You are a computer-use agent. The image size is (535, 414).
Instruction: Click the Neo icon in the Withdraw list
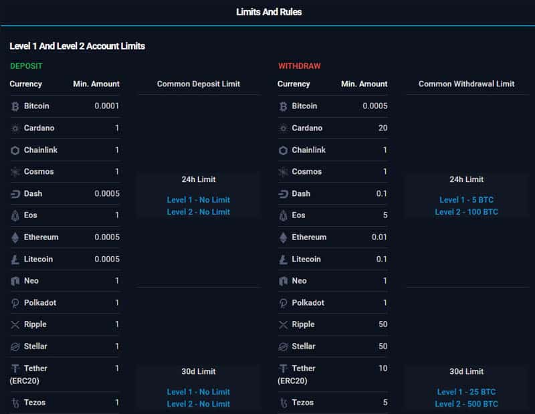click(283, 282)
